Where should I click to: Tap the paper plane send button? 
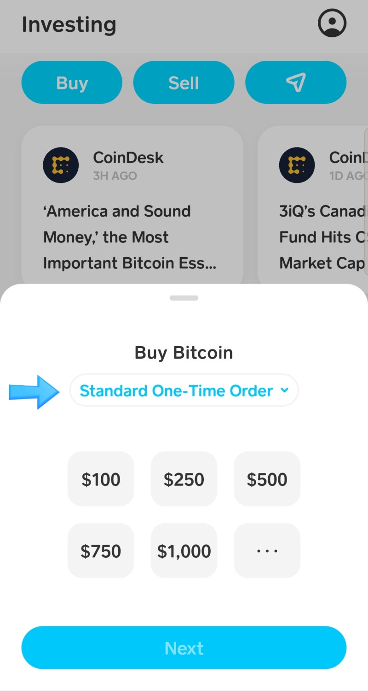tap(295, 83)
